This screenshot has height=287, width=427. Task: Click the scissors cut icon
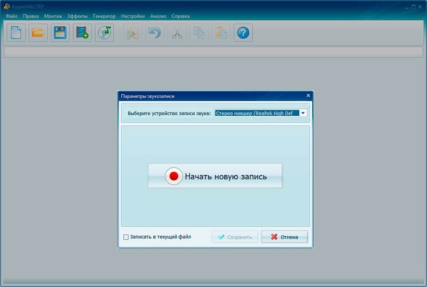click(x=177, y=33)
